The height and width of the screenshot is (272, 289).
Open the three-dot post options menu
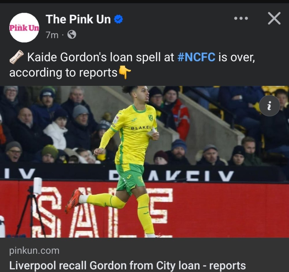241,18
